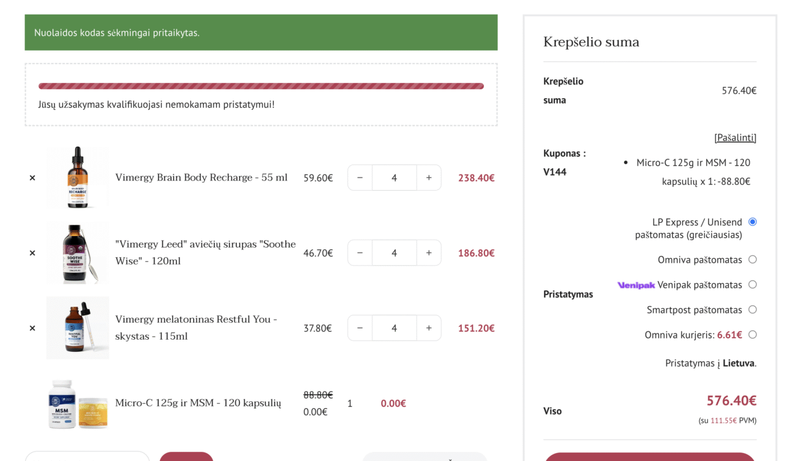
Task: Select Omniva kurjeris 6.61€ delivery
Action: click(752, 335)
